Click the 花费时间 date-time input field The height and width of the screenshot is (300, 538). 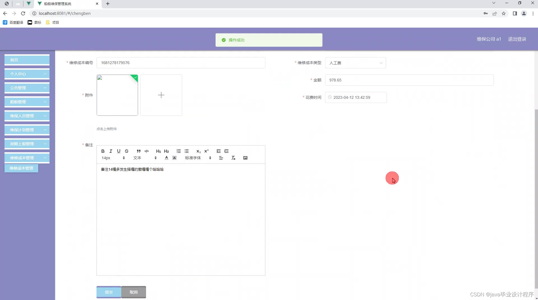356,97
